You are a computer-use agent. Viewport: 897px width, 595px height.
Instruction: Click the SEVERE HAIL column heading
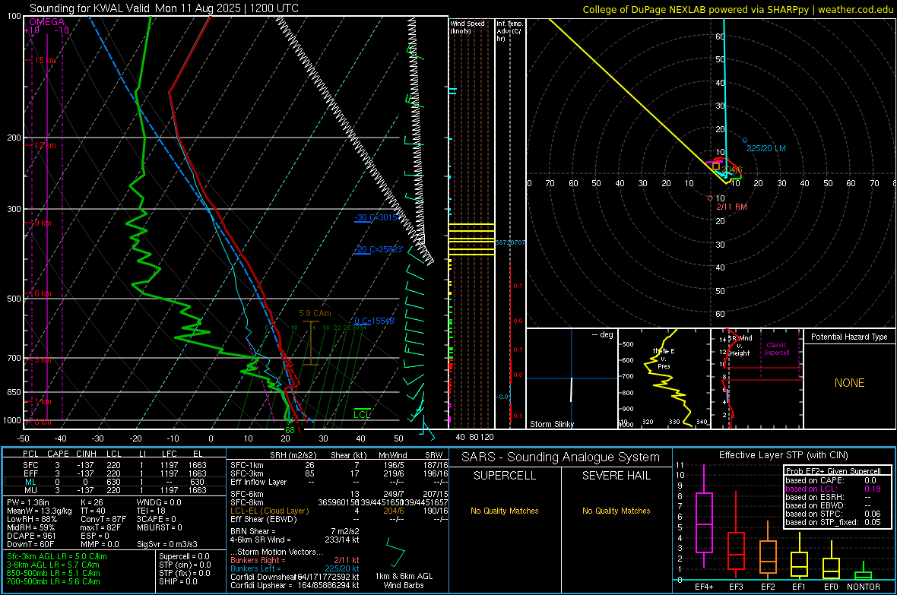[x=616, y=476]
